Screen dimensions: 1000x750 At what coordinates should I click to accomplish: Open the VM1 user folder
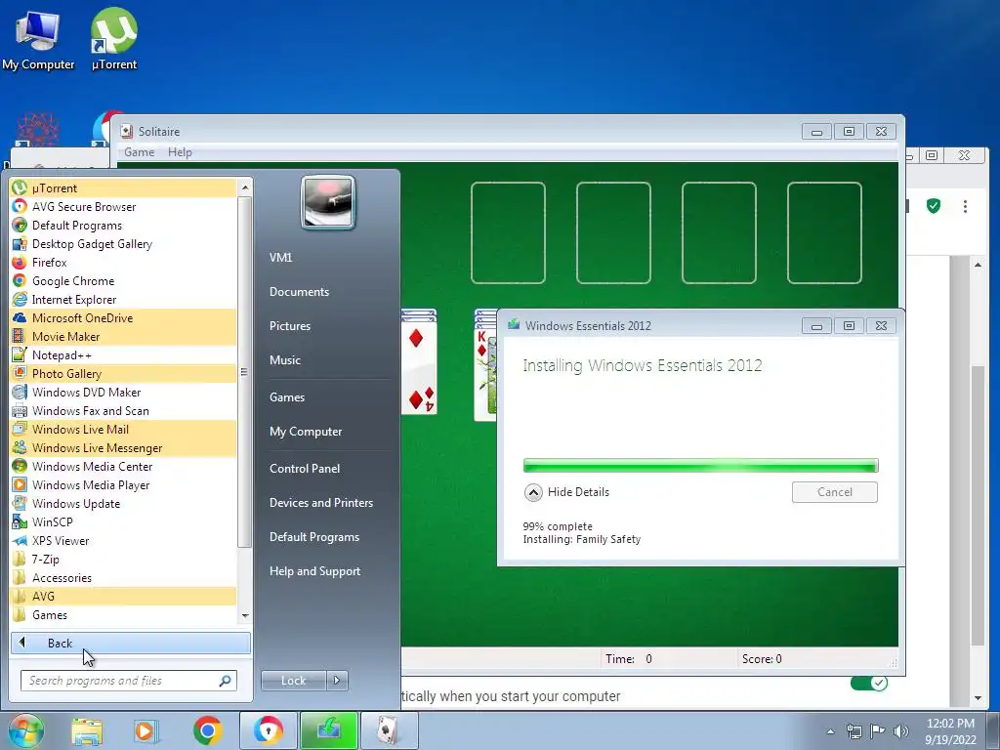(280, 258)
